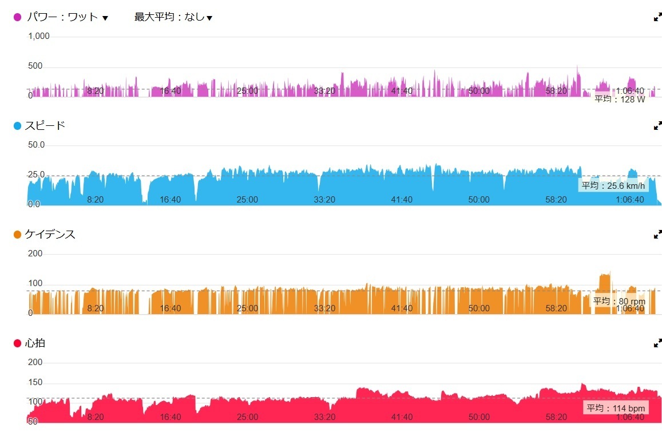Click the 50.0 axis label on speed chart
662x436 pixels.
pyautogui.click(x=36, y=145)
